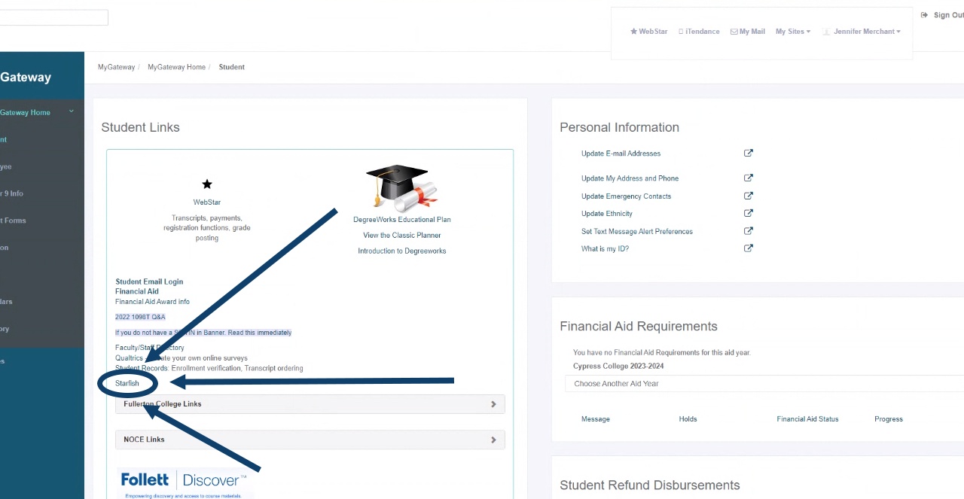Click external link icon beside What is my ID?

(x=748, y=248)
